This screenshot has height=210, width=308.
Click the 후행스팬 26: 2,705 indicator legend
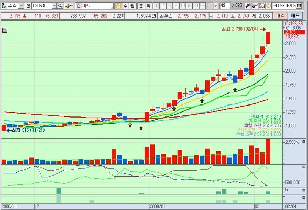tap(262, 125)
